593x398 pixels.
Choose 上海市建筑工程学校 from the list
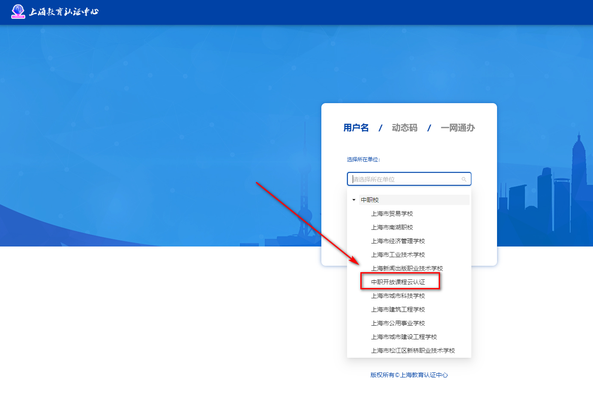tap(398, 309)
